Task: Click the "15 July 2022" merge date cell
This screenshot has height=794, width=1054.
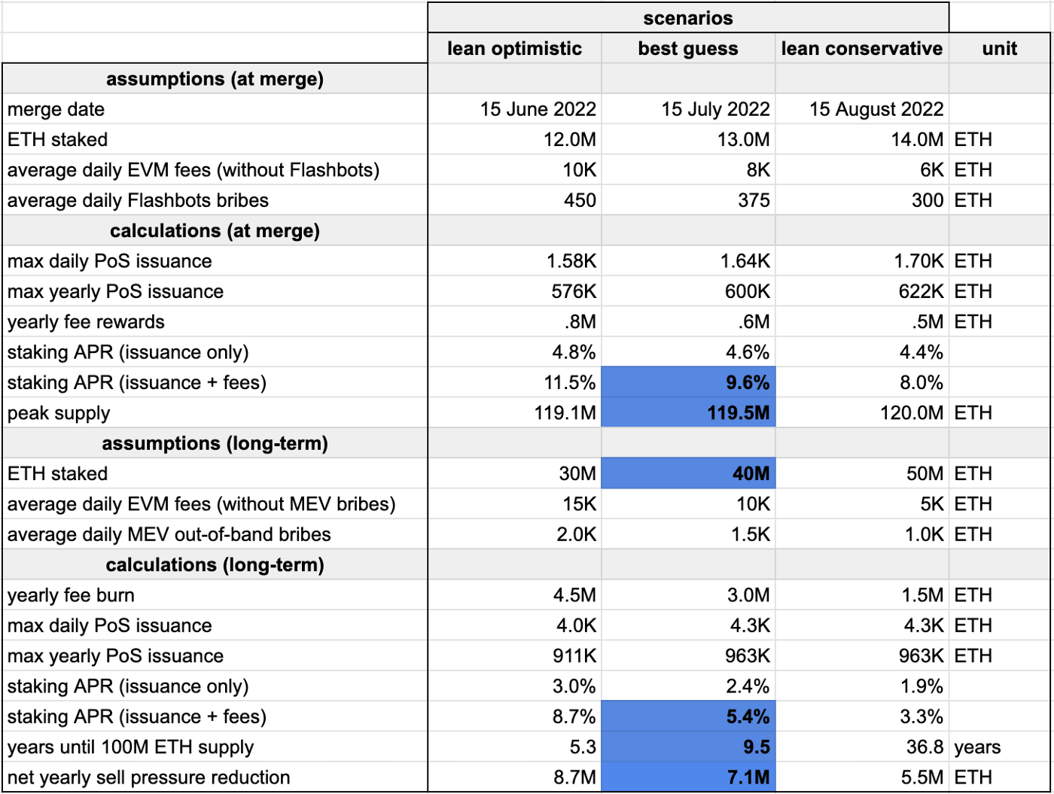Action: coord(715,109)
